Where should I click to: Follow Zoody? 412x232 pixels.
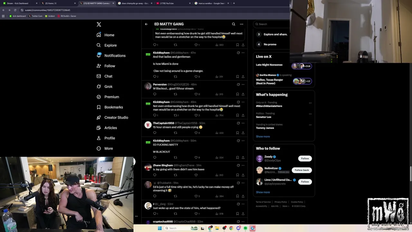pyautogui.click(x=305, y=159)
